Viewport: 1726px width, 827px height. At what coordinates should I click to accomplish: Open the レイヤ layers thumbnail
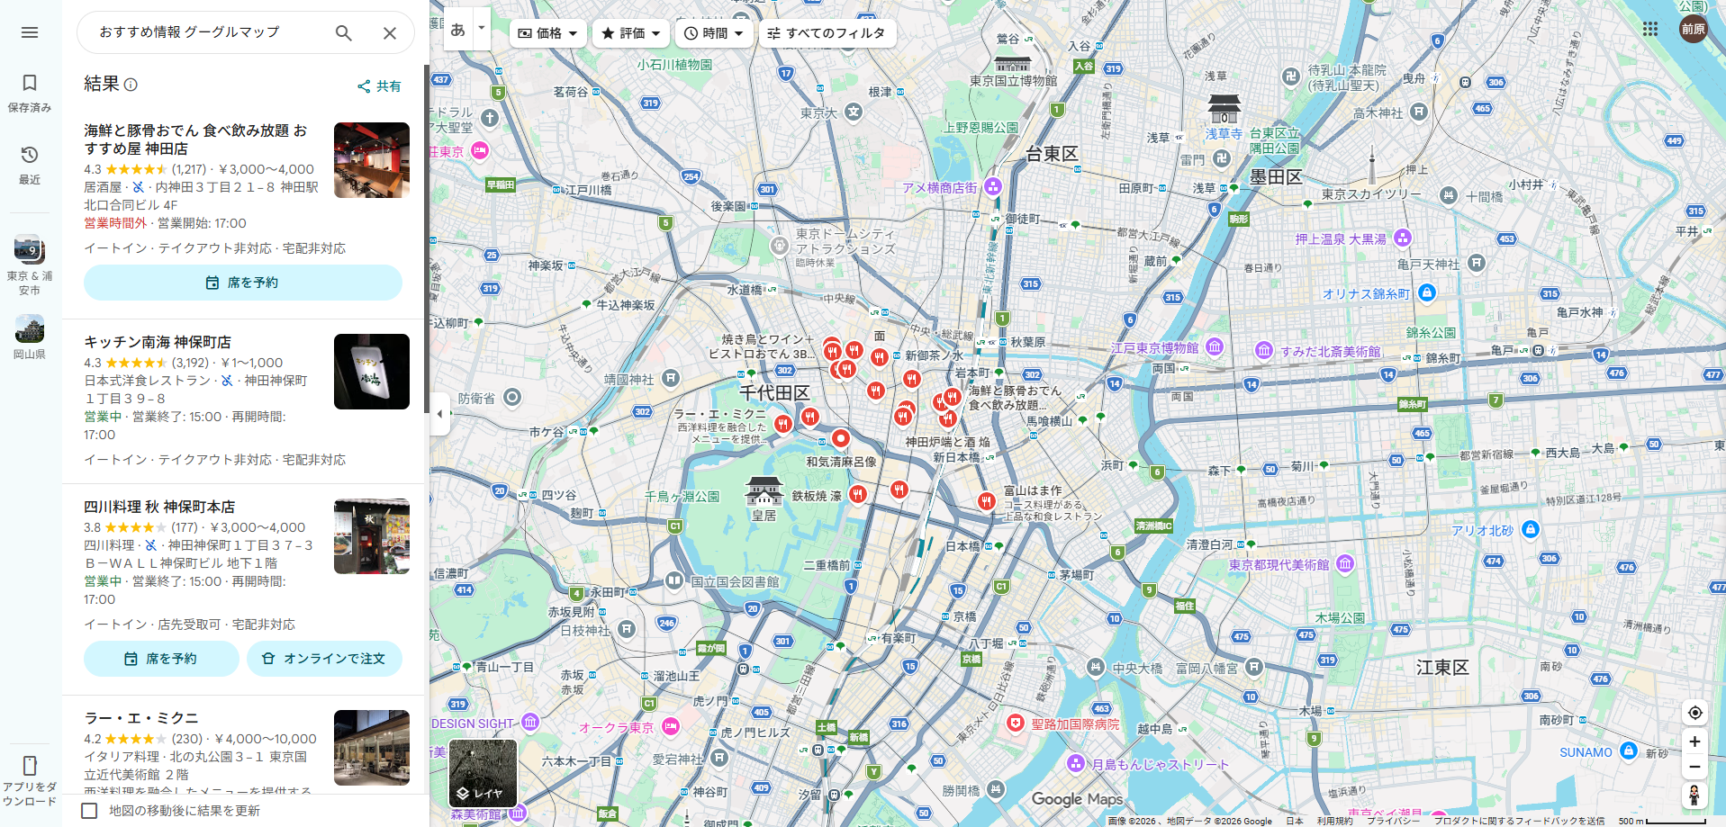(x=483, y=773)
